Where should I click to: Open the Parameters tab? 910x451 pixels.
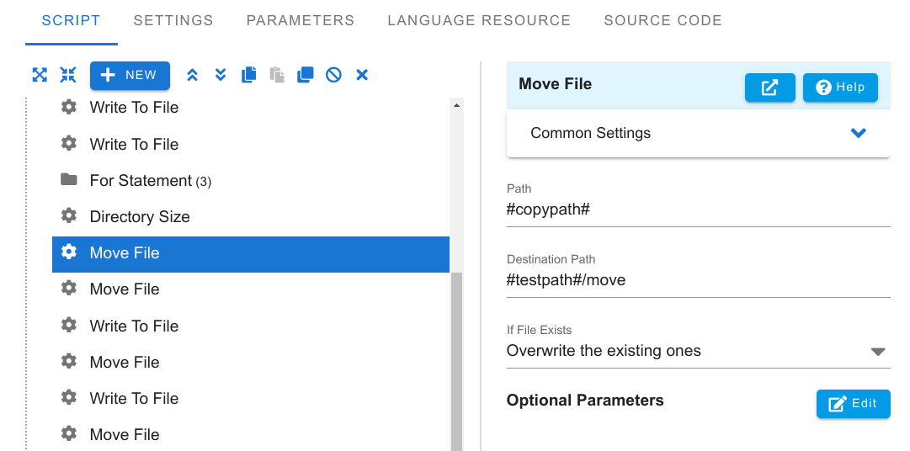(x=301, y=20)
